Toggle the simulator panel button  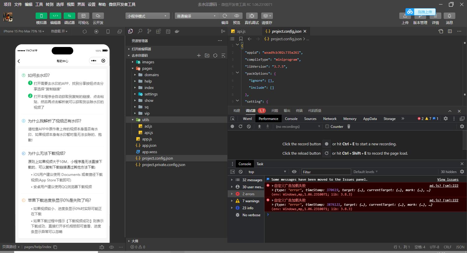click(41, 16)
